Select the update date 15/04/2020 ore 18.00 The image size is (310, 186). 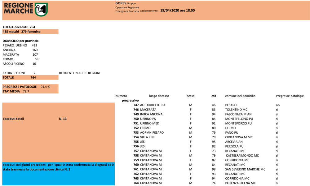(x=177, y=11)
